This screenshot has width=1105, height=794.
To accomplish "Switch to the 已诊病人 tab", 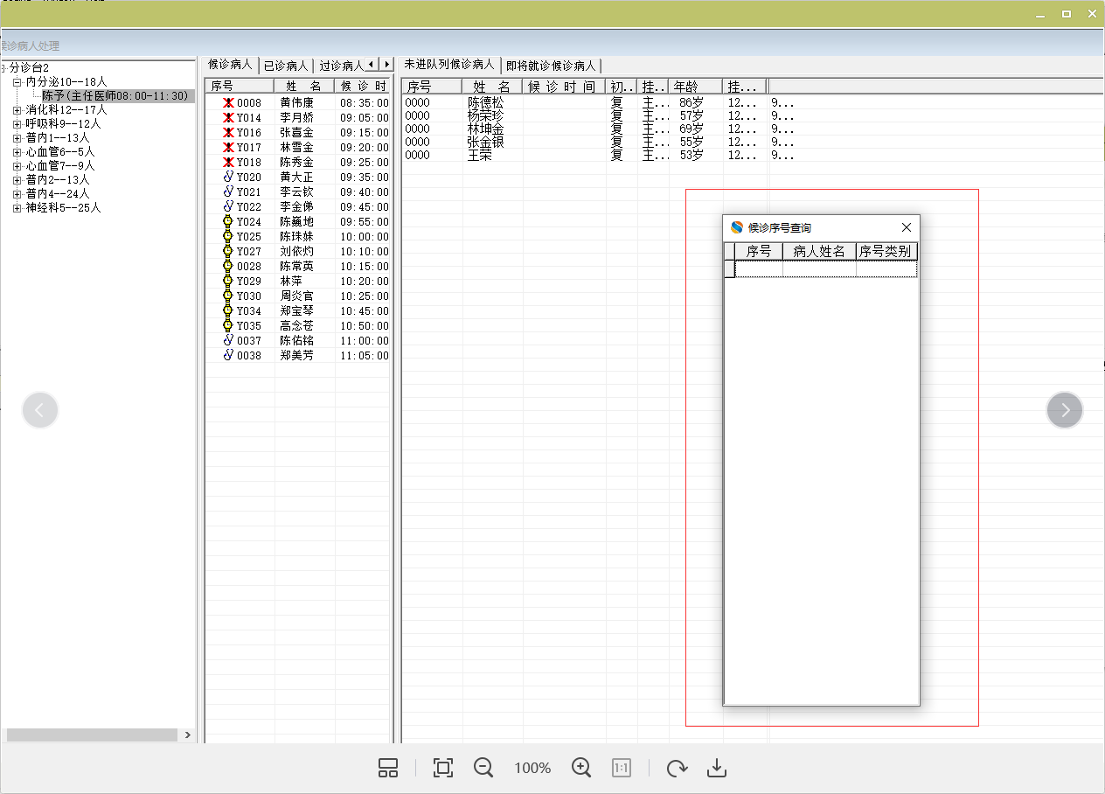I will 286,66.
